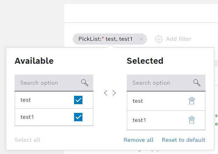Focus the Available search option field
Viewport: 218px width, 154px height.
(x=47, y=83)
